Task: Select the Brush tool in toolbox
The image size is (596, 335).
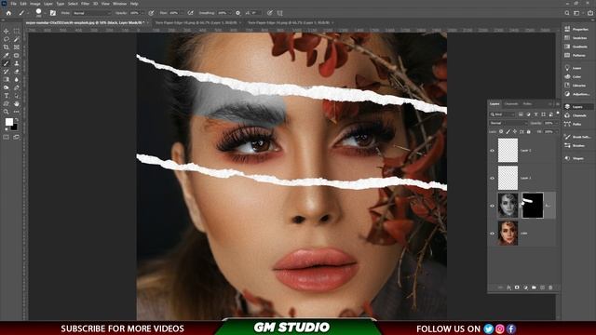Action: point(7,63)
